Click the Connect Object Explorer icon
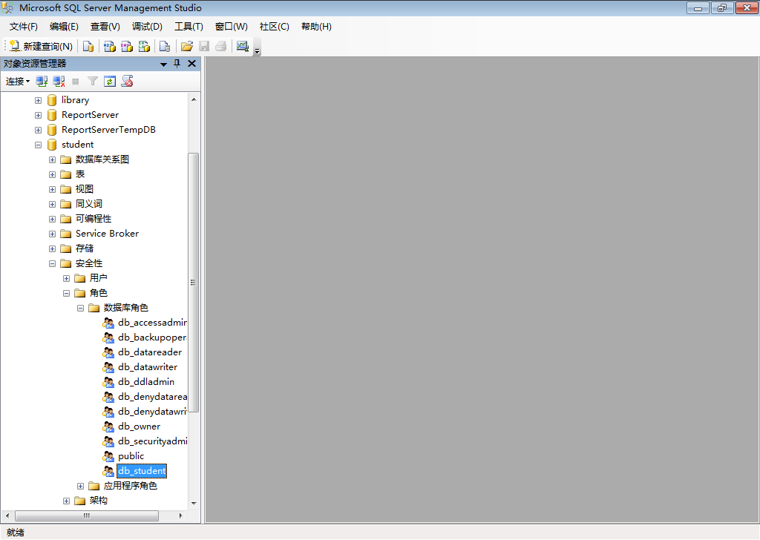This screenshot has width=760, height=540. (42, 82)
